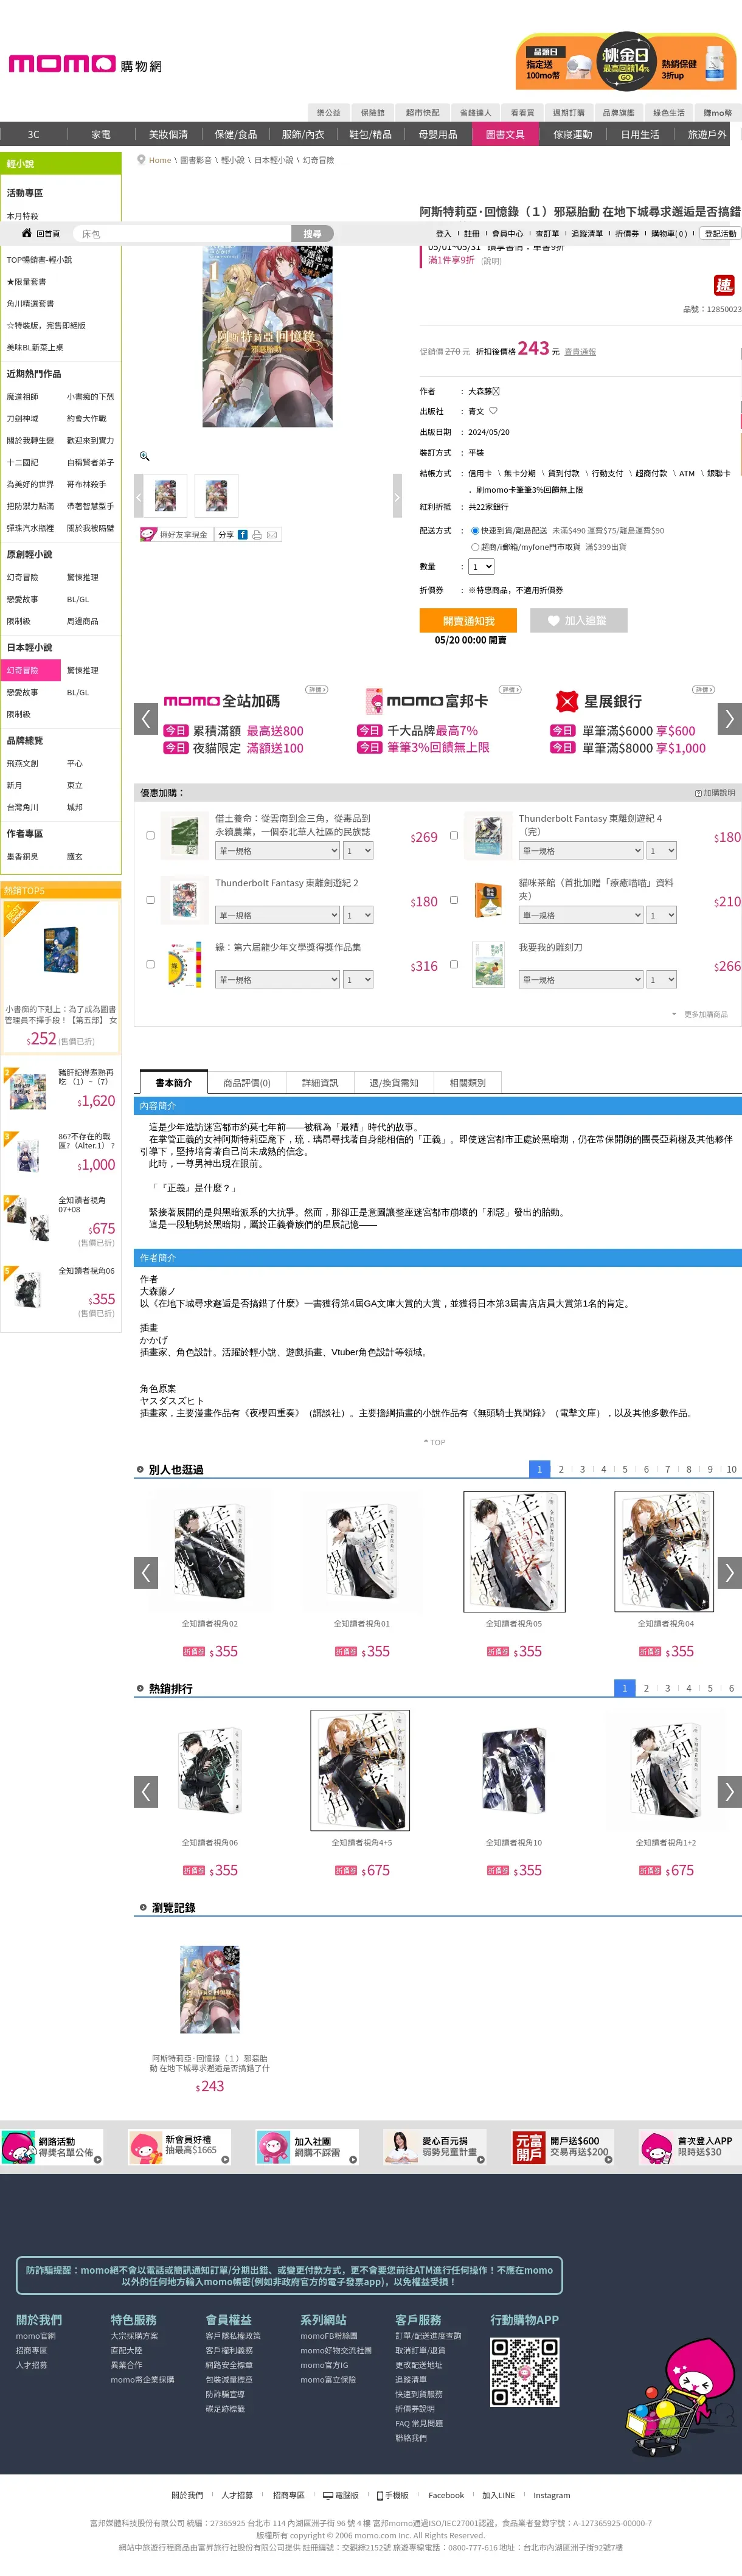Screen dimensions: 742x2576
Task: Check the add-on 綠：第六屆龍少年文學獎 checkbox
Action: coord(150,965)
